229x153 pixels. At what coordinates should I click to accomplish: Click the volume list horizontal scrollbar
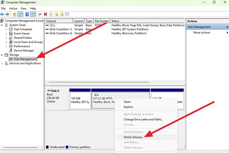click(99, 82)
